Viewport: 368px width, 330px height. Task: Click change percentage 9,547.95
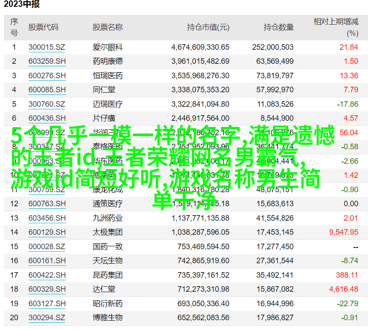click(344, 232)
